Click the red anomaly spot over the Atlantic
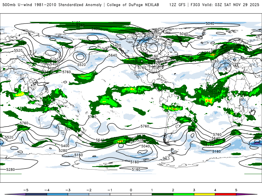 coord(209,101)
